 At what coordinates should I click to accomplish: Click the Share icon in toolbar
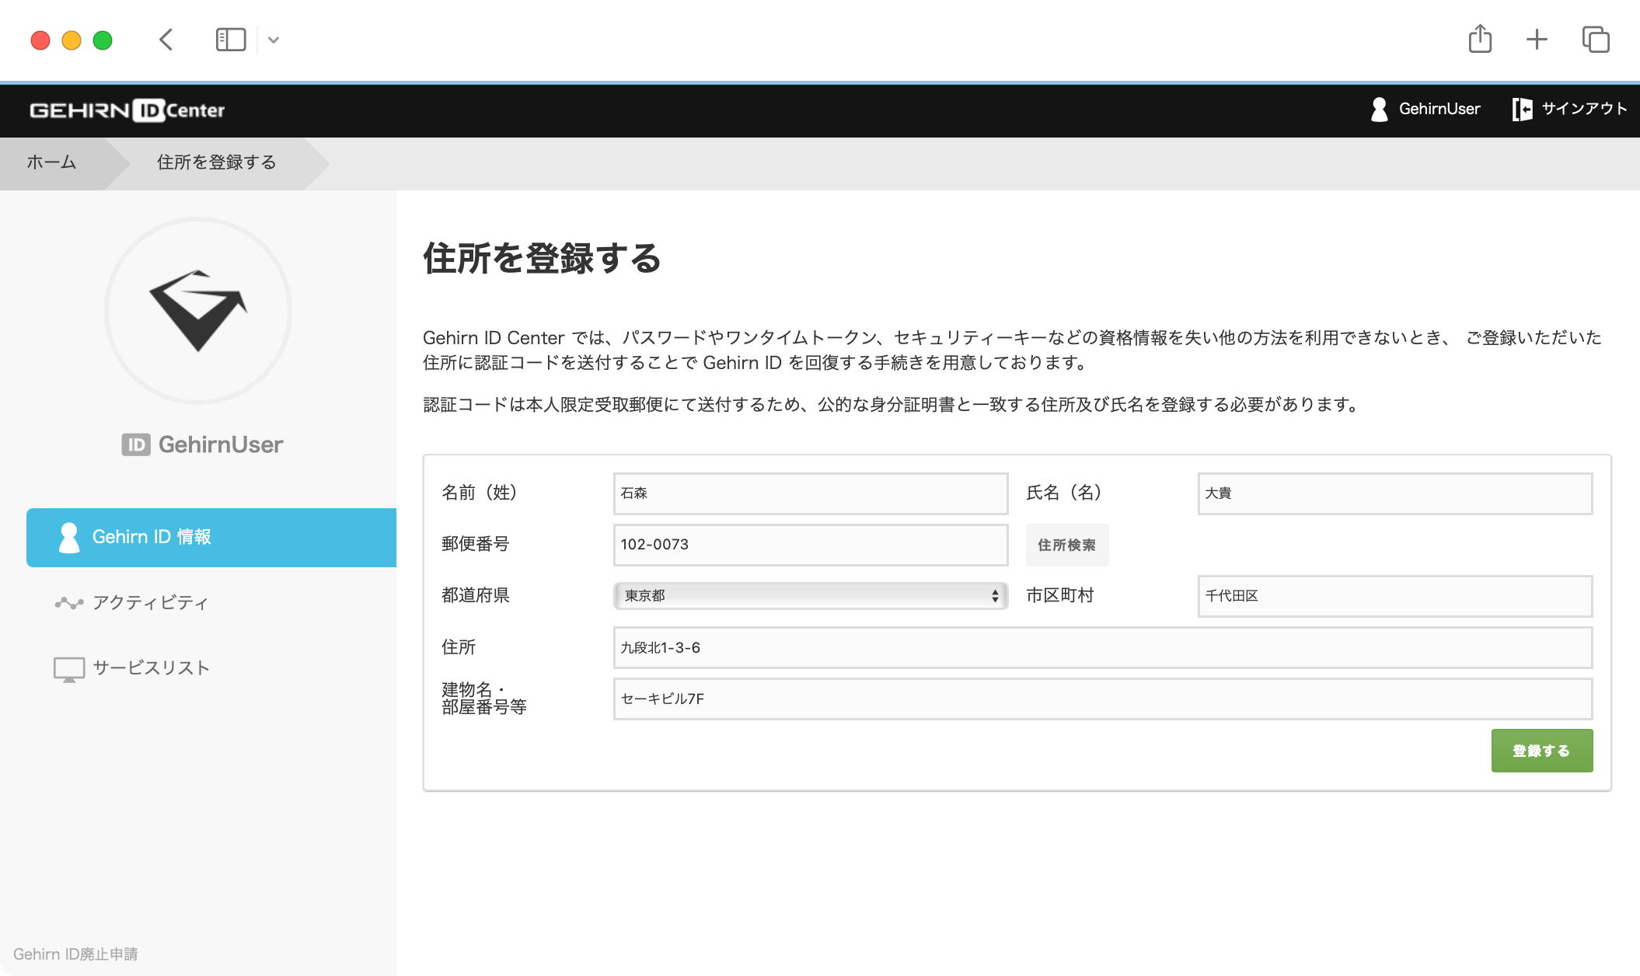(x=1480, y=39)
